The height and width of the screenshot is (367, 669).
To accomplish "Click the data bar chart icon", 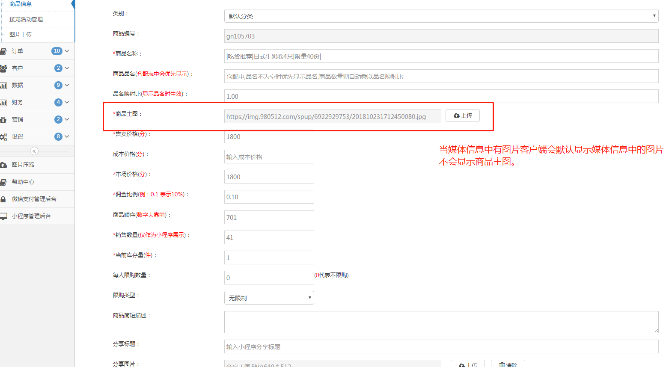I will (3, 86).
